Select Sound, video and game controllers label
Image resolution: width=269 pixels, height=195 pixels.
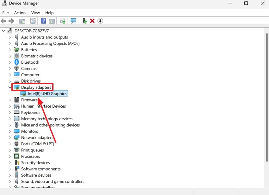pos(53,181)
